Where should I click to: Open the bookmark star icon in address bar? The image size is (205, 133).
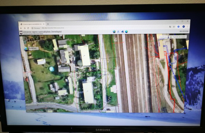[174, 27]
